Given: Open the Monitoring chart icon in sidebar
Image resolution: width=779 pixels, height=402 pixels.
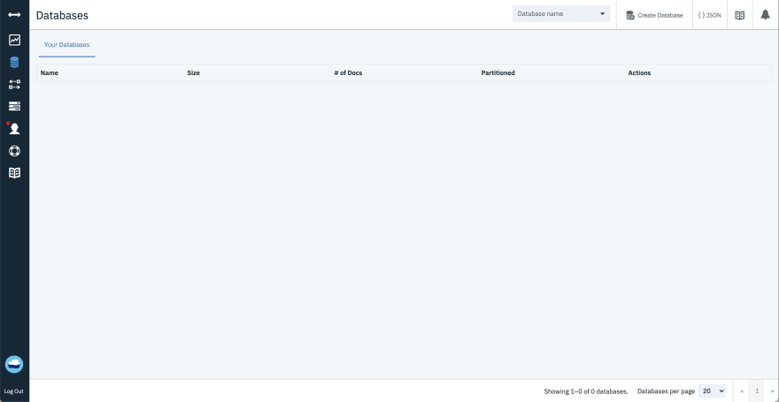Looking at the screenshot, I should click(x=14, y=40).
